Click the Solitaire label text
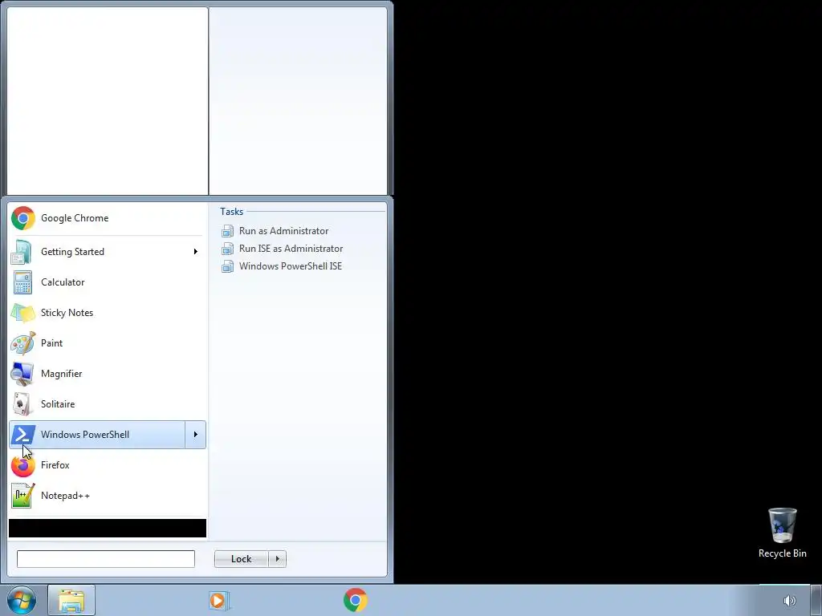Image resolution: width=822 pixels, height=616 pixels. (x=58, y=404)
